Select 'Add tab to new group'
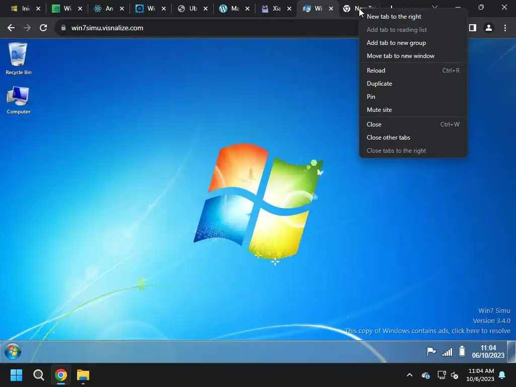 (413, 43)
